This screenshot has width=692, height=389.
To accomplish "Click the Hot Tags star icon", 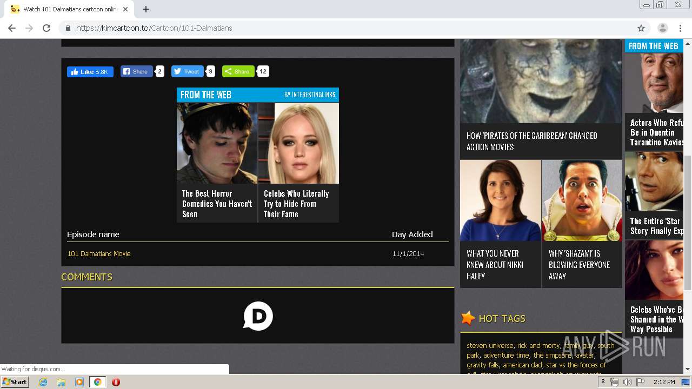I will pyautogui.click(x=468, y=318).
